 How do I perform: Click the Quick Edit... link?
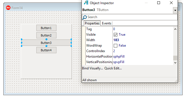click(x=113, y=68)
